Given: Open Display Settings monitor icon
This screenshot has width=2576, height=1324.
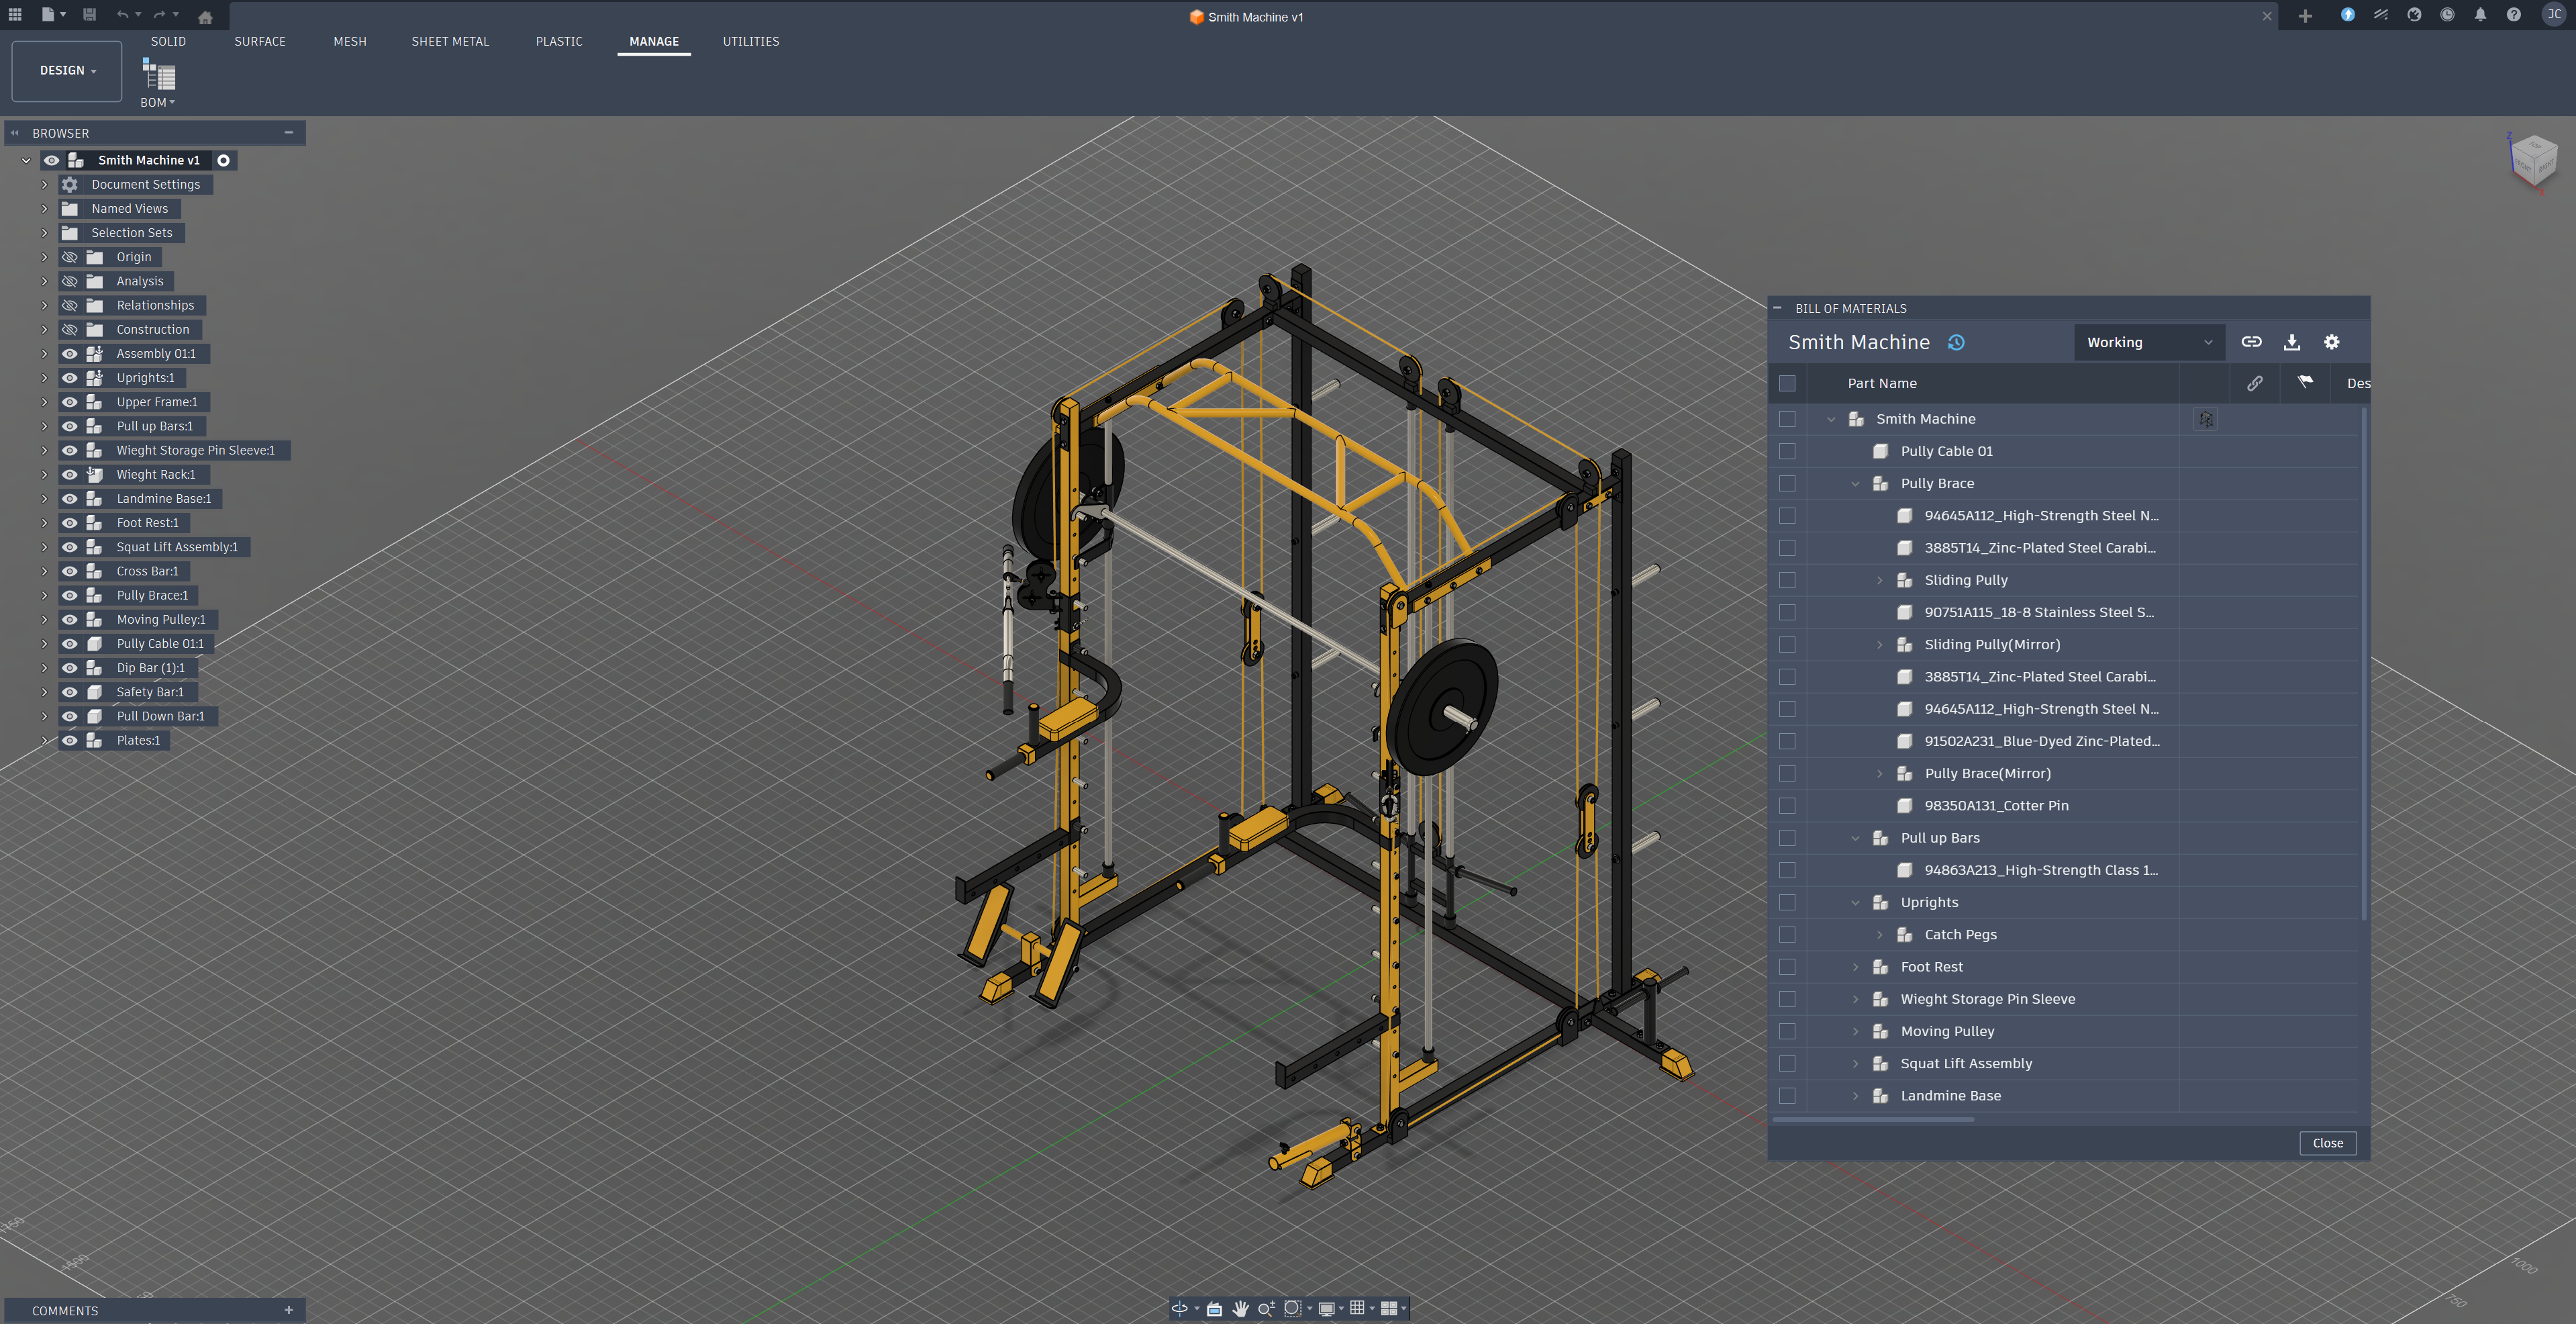Looking at the screenshot, I should pyautogui.click(x=1326, y=1308).
